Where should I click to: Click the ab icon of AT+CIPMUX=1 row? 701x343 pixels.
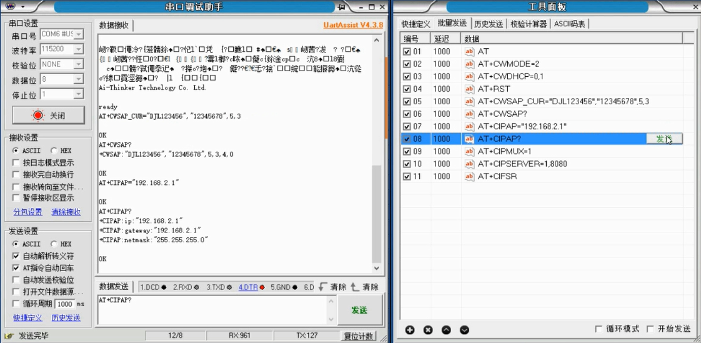[x=469, y=152]
